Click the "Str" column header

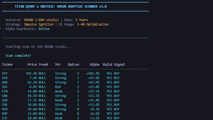tap(58, 65)
